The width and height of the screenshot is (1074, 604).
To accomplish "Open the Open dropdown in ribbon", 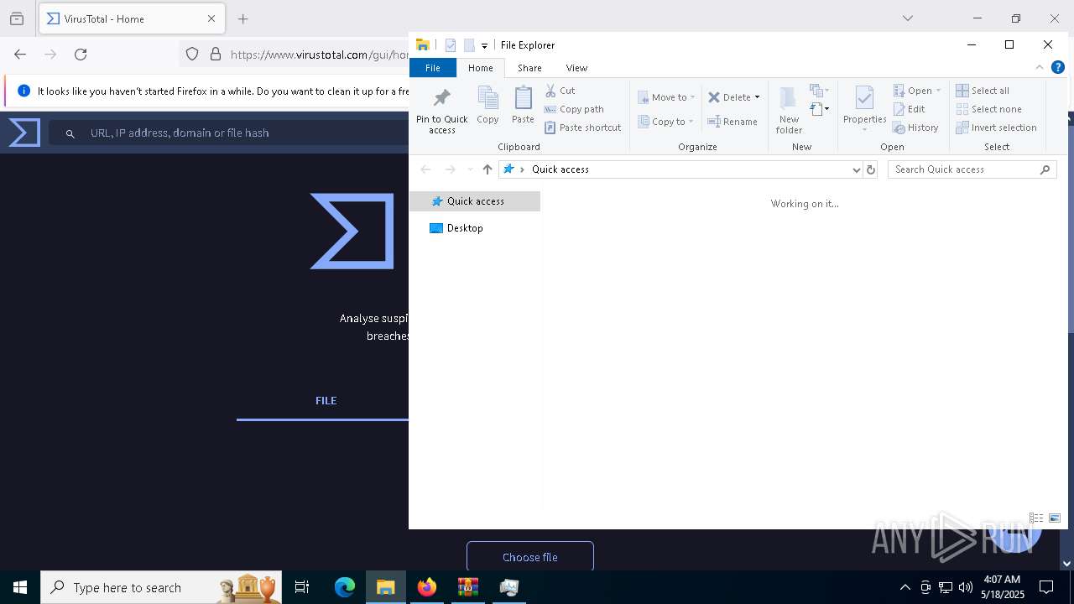I will 917,91.
